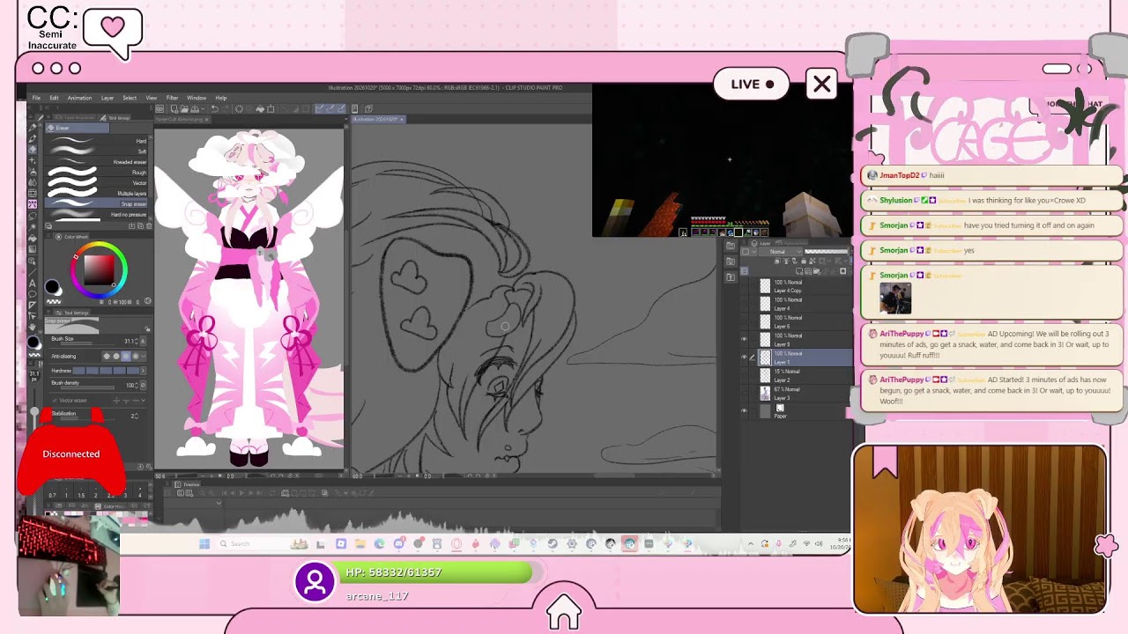This screenshot has height=634, width=1128.
Task: Hide Layer 1 with its eye icon
Action: pyautogui.click(x=744, y=358)
